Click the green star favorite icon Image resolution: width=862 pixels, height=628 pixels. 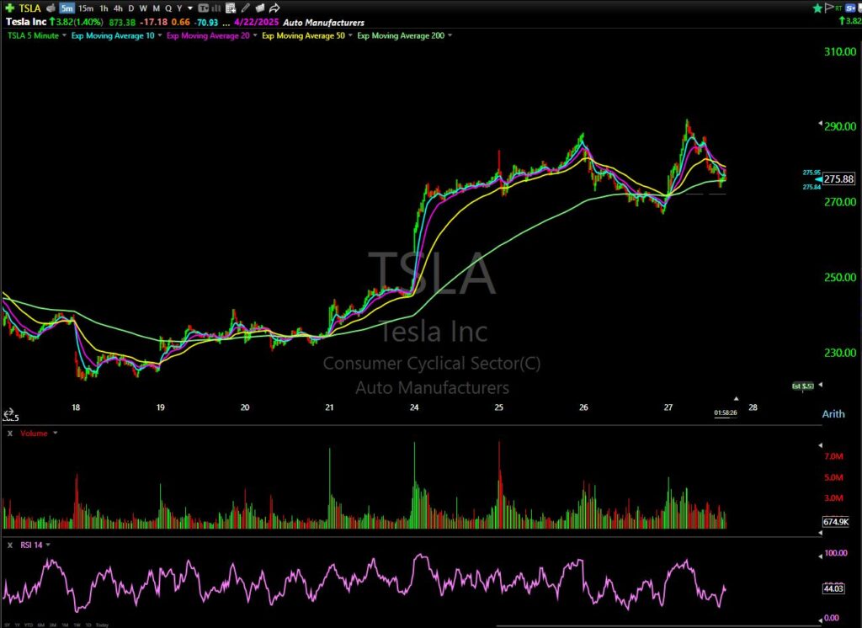point(817,8)
